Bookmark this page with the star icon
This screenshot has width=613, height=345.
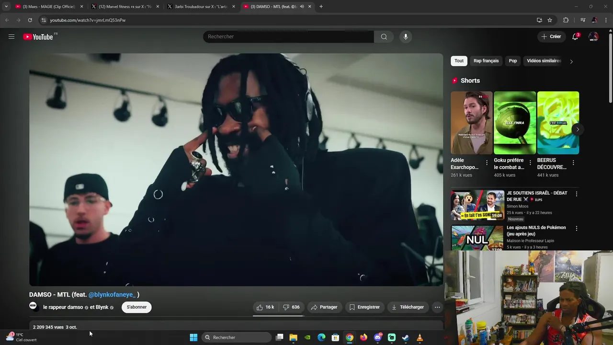point(550,20)
